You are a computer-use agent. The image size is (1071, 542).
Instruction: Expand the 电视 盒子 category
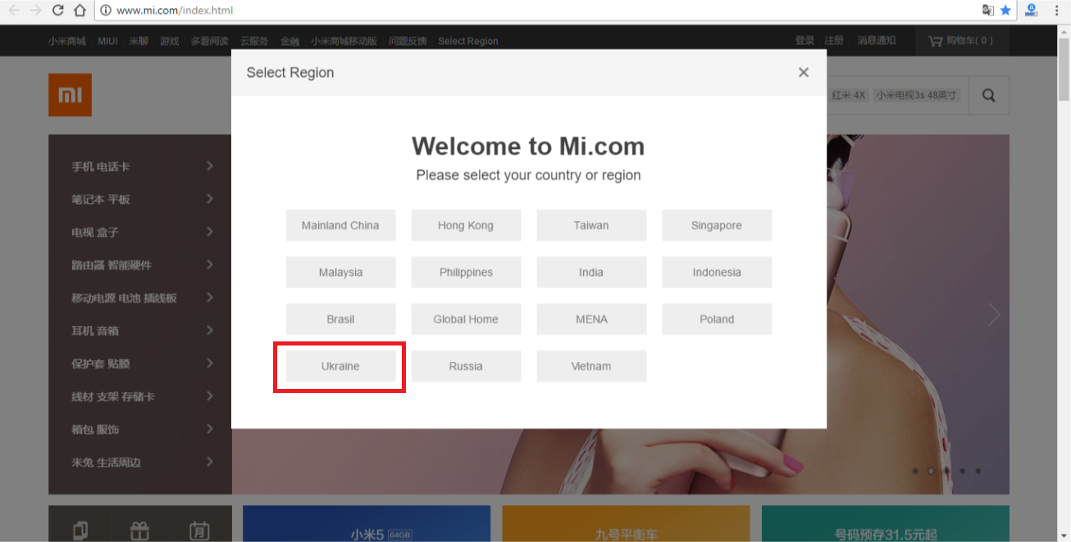(x=139, y=233)
